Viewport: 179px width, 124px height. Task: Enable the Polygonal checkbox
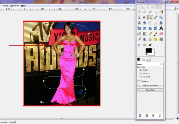coord(139,81)
